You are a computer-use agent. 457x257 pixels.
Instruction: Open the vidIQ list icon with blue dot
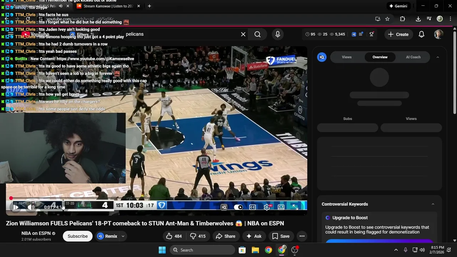coord(361,34)
